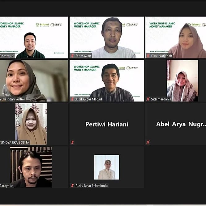Click the muted microphone icon beside Dina Nurjanah

coord(148,56)
